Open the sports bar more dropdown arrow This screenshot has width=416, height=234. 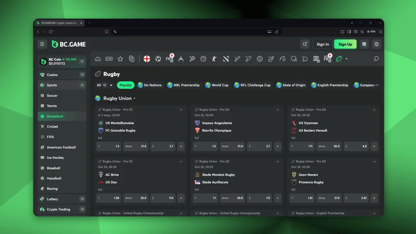pos(347,59)
